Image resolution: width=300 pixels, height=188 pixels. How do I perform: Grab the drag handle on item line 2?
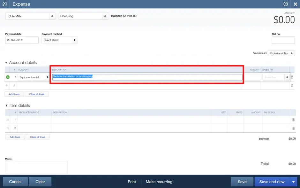(8, 128)
